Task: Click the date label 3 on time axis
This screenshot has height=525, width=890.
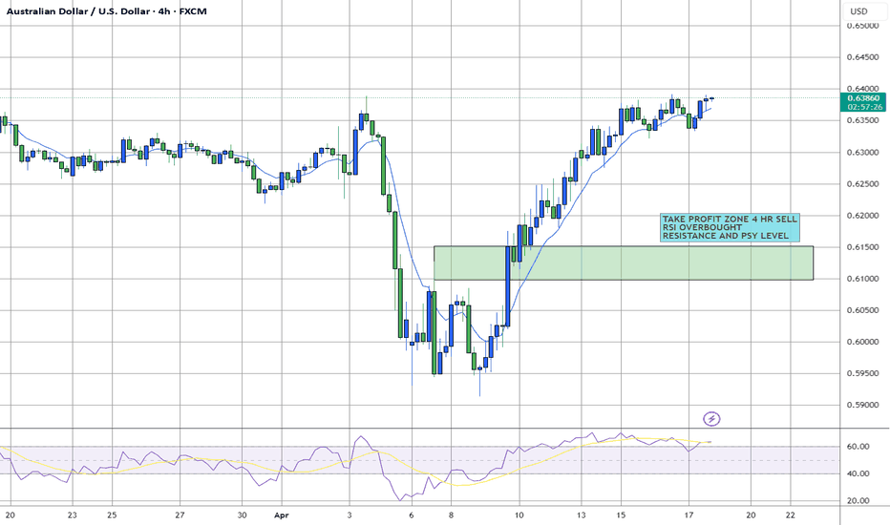Action: click(350, 515)
